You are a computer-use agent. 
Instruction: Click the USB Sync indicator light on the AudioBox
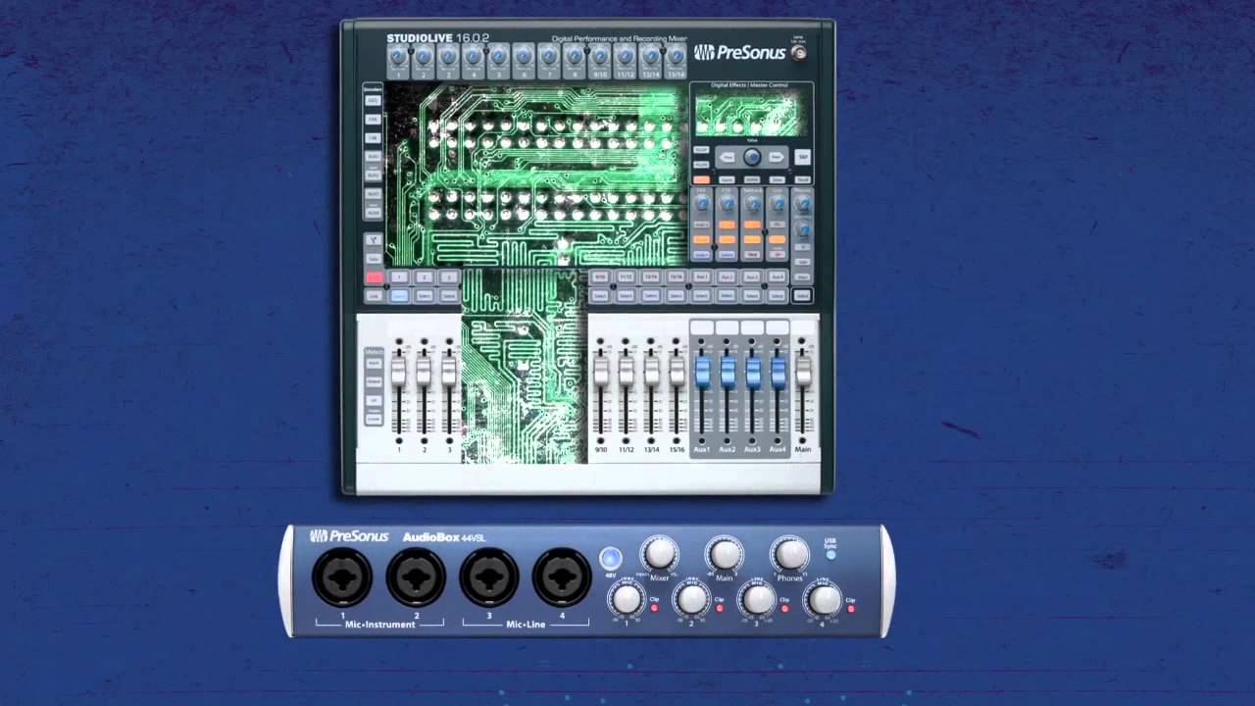830,554
